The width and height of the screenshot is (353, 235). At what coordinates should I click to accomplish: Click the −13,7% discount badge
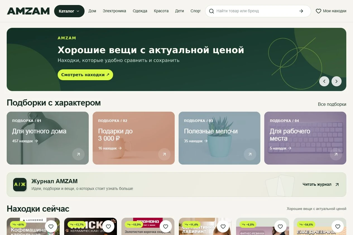coord(77,224)
